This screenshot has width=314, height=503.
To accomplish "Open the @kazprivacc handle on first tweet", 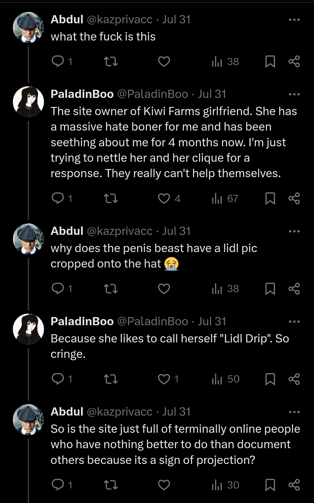I will coord(120,20).
